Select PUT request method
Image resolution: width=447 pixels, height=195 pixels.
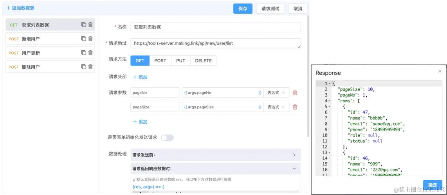pyautogui.click(x=180, y=60)
